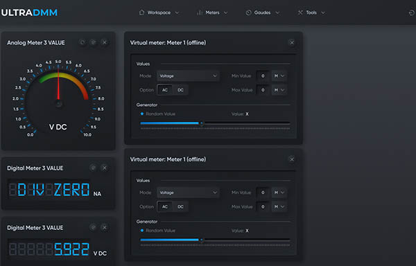
Task: Click the V DC label on analog gauge
Action: click(x=58, y=127)
